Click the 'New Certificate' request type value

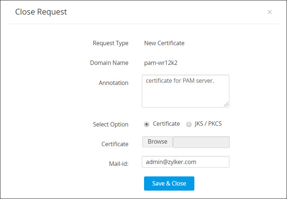coord(164,43)
